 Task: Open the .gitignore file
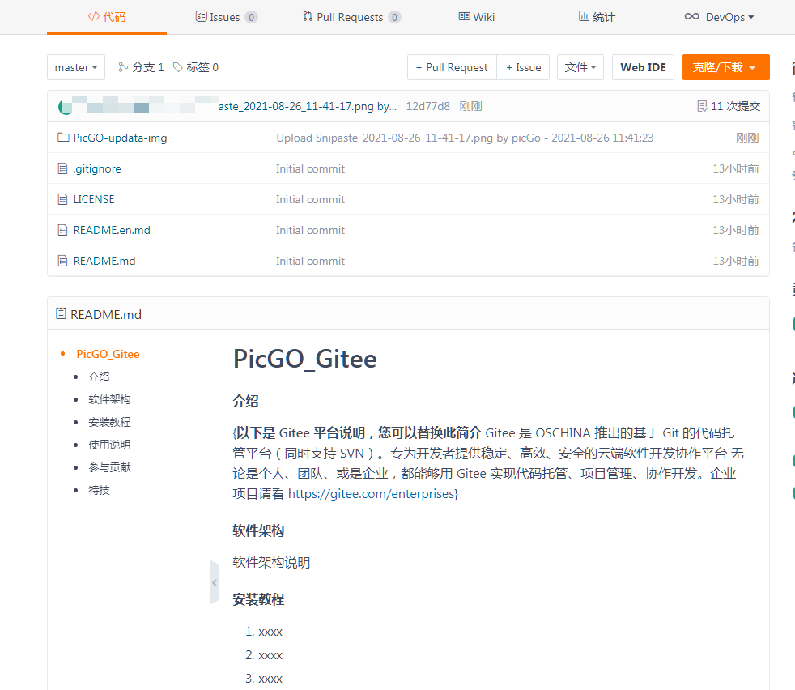(97, 169)
